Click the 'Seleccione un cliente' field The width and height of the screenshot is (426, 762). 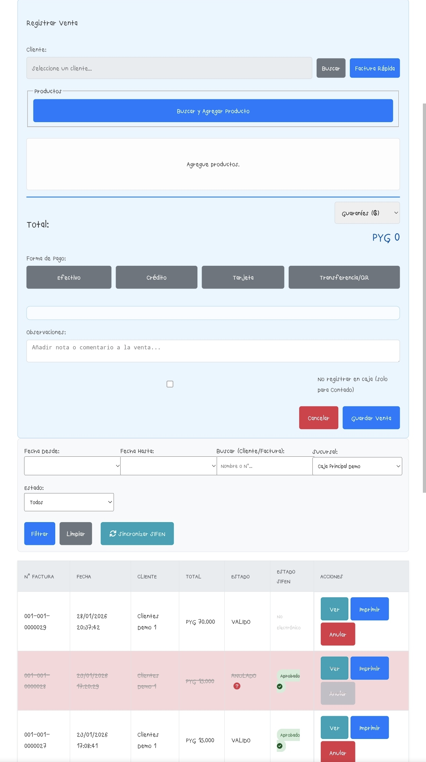[169, 68]
